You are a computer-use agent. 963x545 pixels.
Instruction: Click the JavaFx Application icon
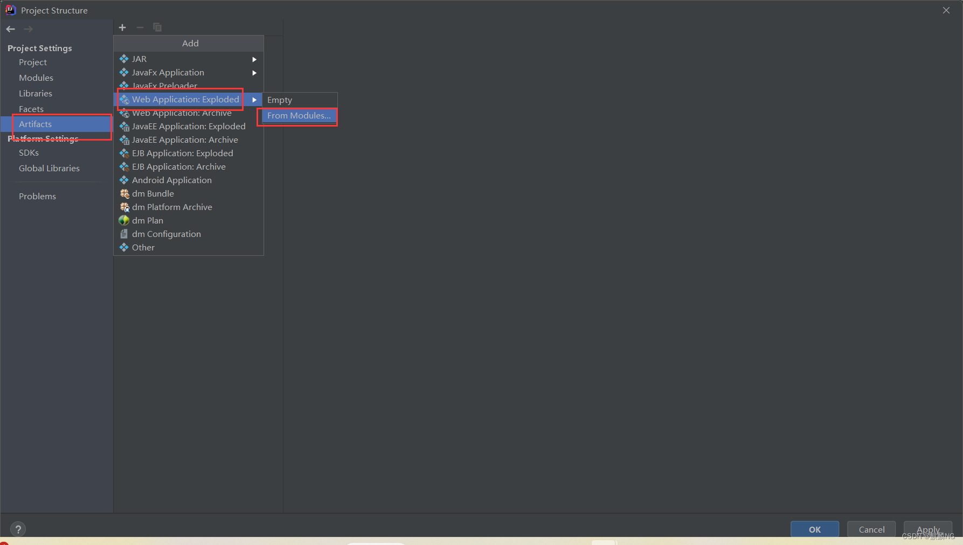pos(124,72)
